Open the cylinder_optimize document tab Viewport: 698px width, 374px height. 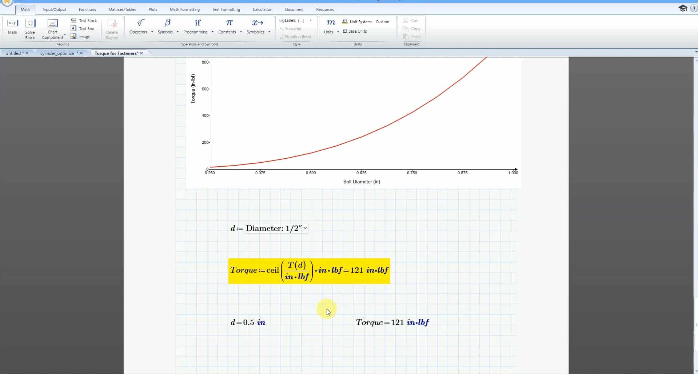pyautogui.click(x=57, y=53)
